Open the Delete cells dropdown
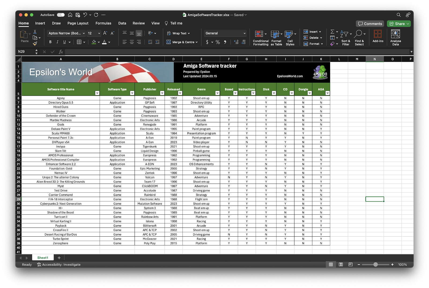The image size is (429, 288). coord(313,38)
